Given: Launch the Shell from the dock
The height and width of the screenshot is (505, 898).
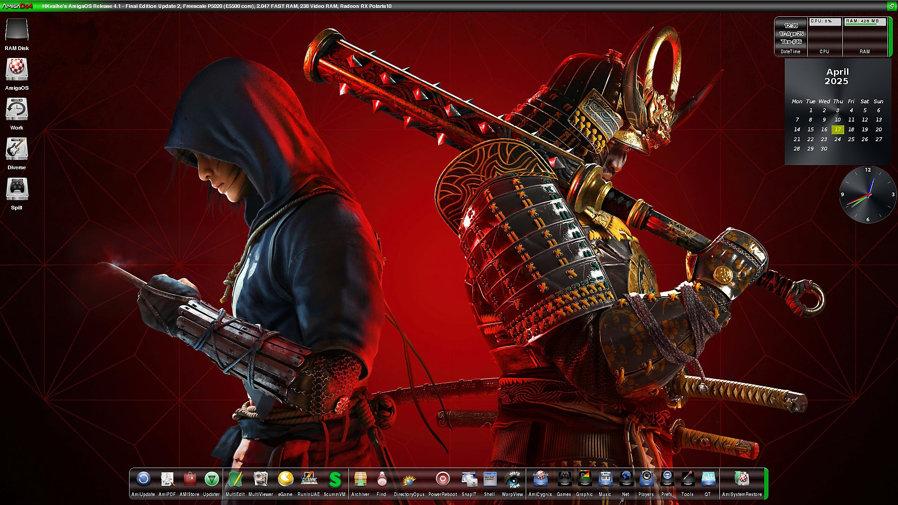Looking at the screenshot, I should (x=489, y=480).
